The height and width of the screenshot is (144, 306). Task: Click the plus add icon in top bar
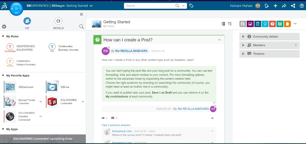[275, 6]
